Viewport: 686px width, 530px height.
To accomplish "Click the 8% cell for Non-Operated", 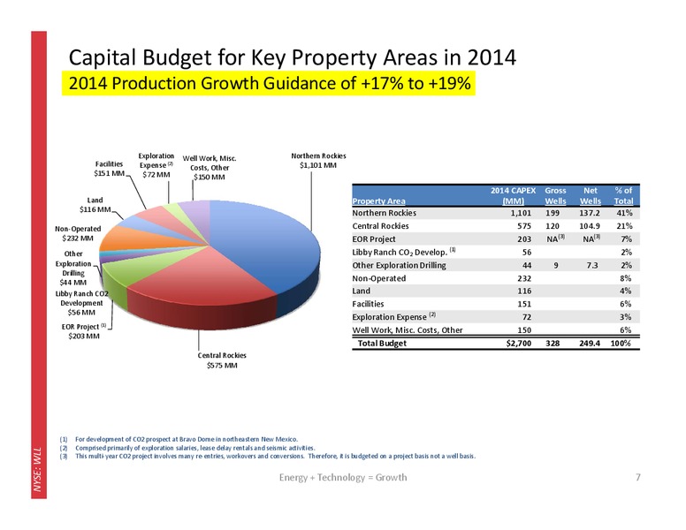I will click(x=626, y=278).
